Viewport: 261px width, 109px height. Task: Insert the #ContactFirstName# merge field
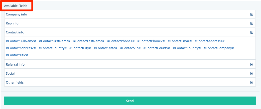click(x=54, y=41)
